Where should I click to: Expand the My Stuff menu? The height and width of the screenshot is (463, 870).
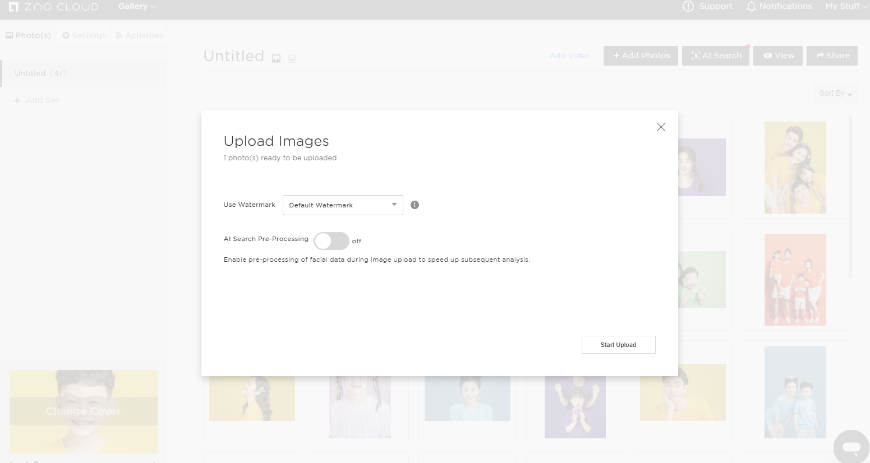click(846, 7)
